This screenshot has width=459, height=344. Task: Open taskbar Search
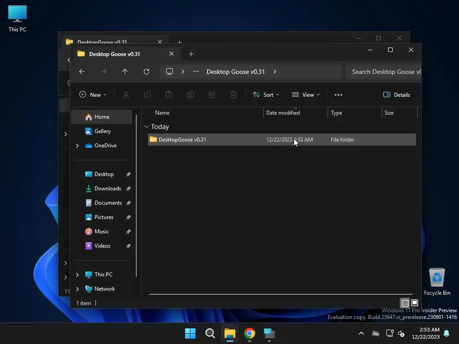click(210, 333)
